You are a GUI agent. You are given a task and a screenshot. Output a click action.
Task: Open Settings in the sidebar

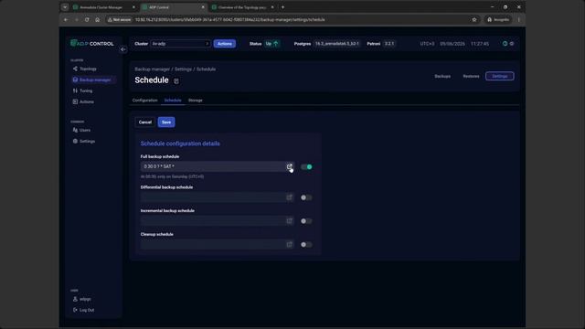click(84, 142)
